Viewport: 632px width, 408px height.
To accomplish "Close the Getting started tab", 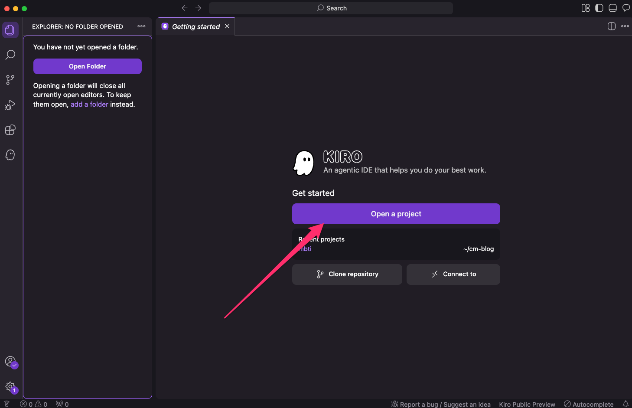I will tap(227, 26).
